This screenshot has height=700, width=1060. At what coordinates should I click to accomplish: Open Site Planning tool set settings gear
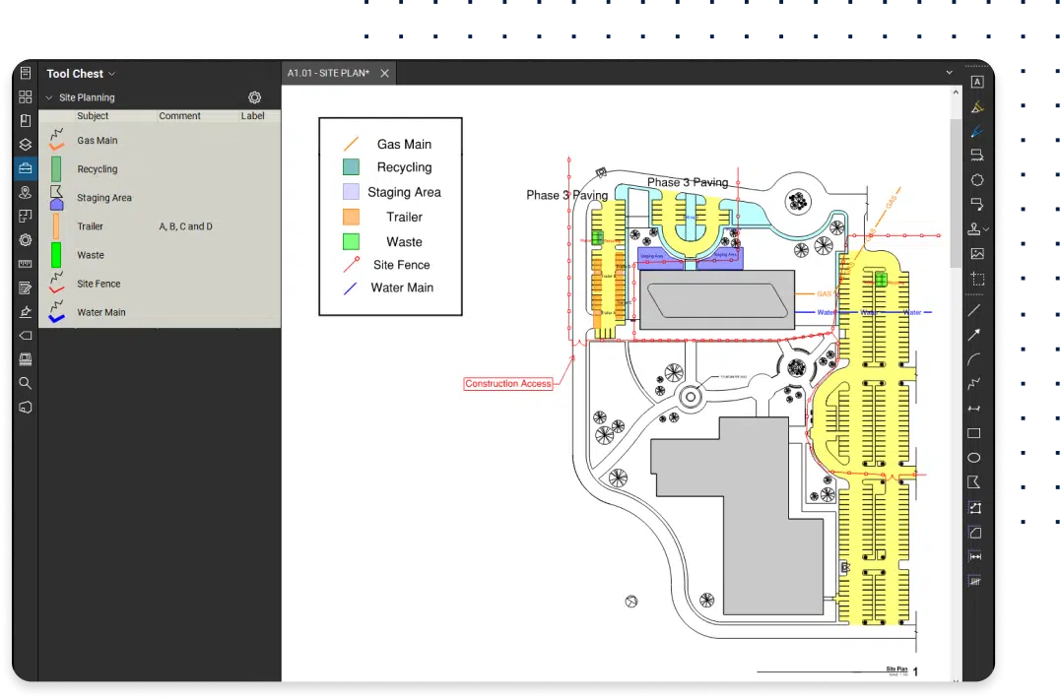[254, 97]
